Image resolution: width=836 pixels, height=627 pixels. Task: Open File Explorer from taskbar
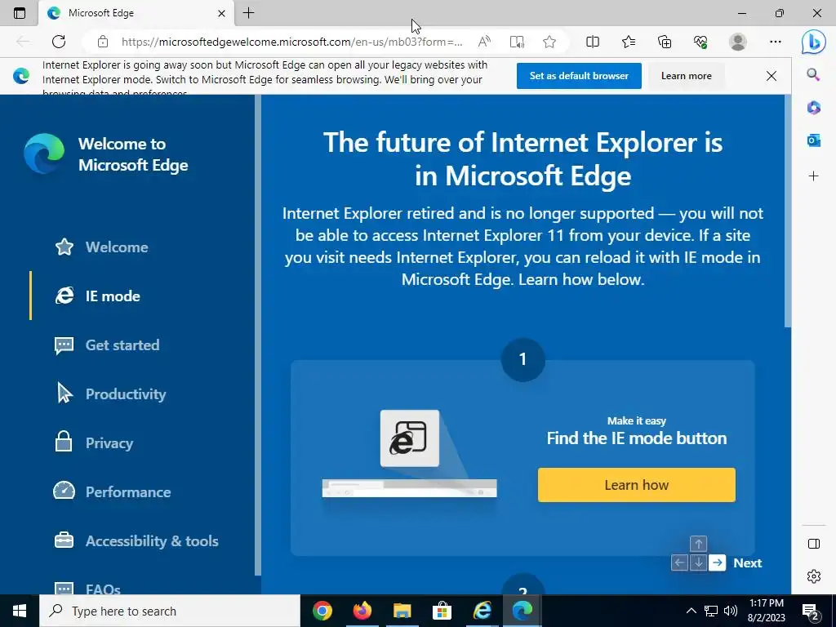(402, 611)
